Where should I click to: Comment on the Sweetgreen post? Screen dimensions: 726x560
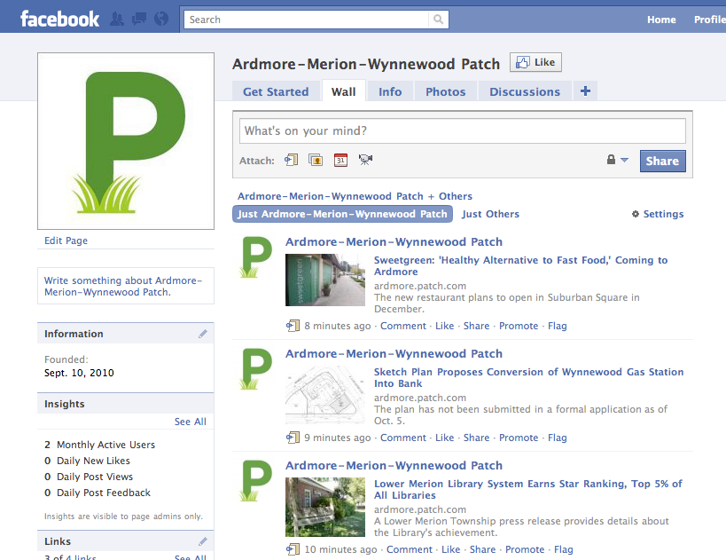click(402, 326)
